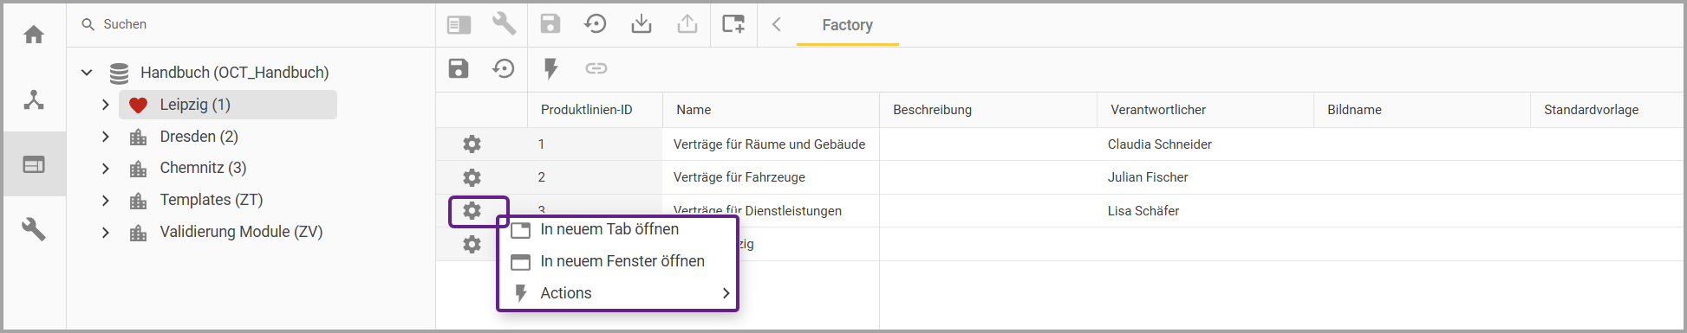This screenshot has width=1687, height=333.
Task: Click the Handbuch database icon
Action: (120, 73)
